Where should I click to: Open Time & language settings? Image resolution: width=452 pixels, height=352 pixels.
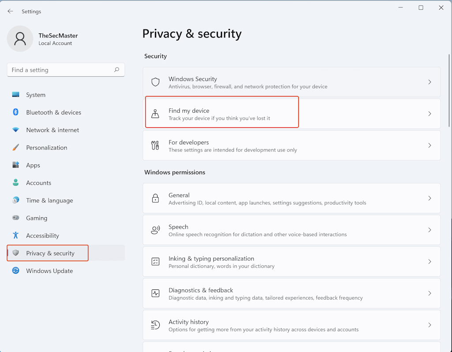pyautogui.click(x=66, y=200)
